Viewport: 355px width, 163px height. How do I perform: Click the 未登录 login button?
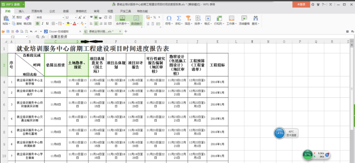301,4
